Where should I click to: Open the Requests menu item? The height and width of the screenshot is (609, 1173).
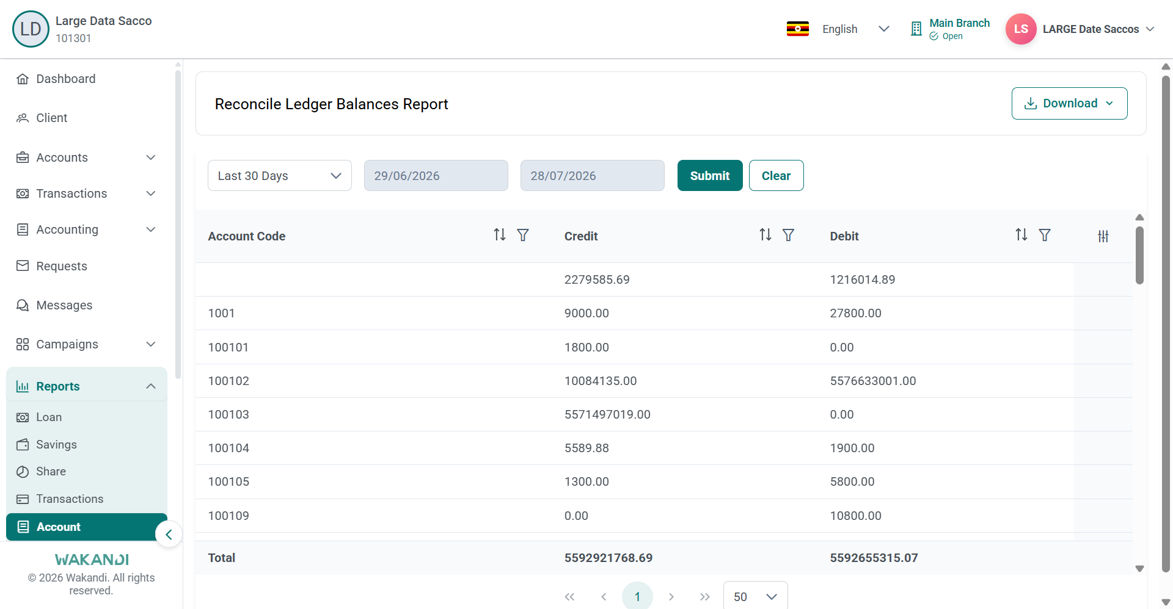point(87,266)
